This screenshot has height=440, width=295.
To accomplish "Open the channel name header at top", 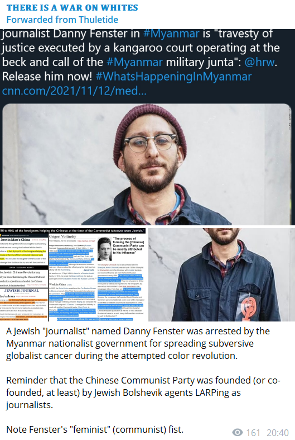I will point(72,8).
